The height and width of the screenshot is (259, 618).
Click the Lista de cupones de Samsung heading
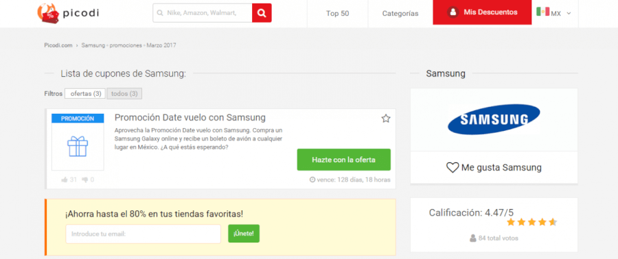(124, 73)
